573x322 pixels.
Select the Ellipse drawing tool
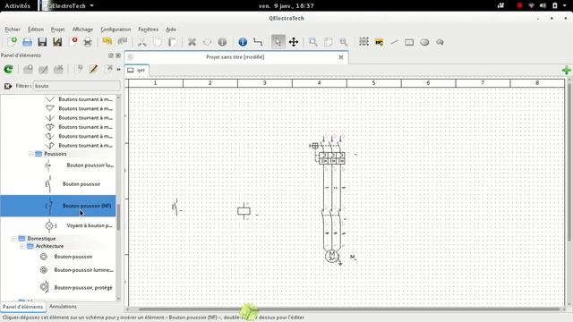click(x=424, y=42)
